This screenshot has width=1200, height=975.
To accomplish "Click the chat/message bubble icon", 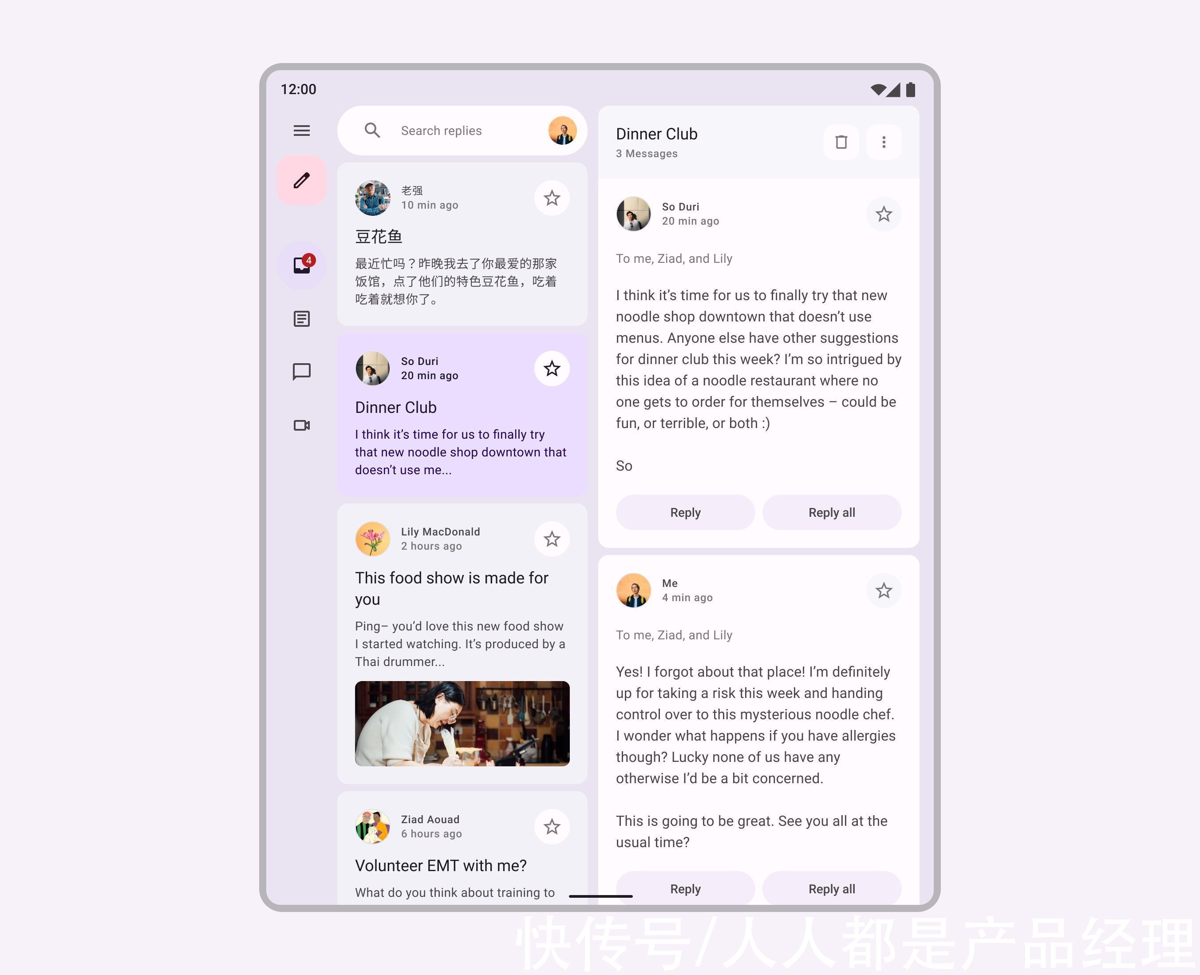I will 302,372.
